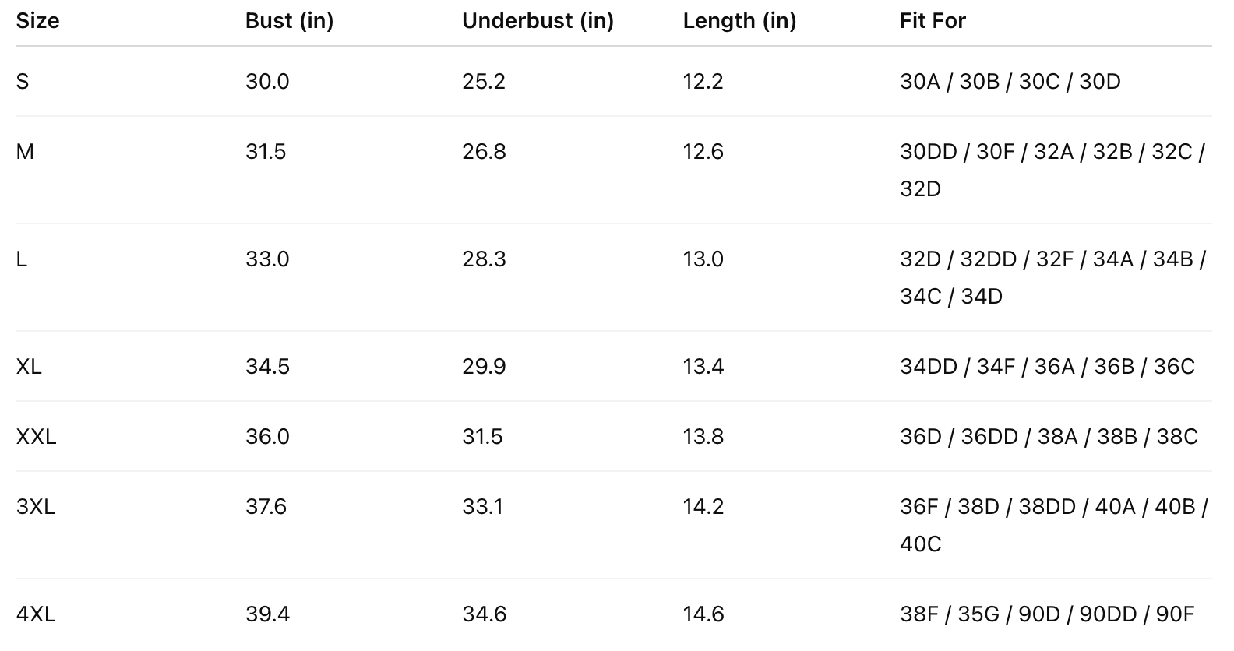Click the Fit For column header
The width and height of the screenshot is (1234, 651).
point(933,21)
